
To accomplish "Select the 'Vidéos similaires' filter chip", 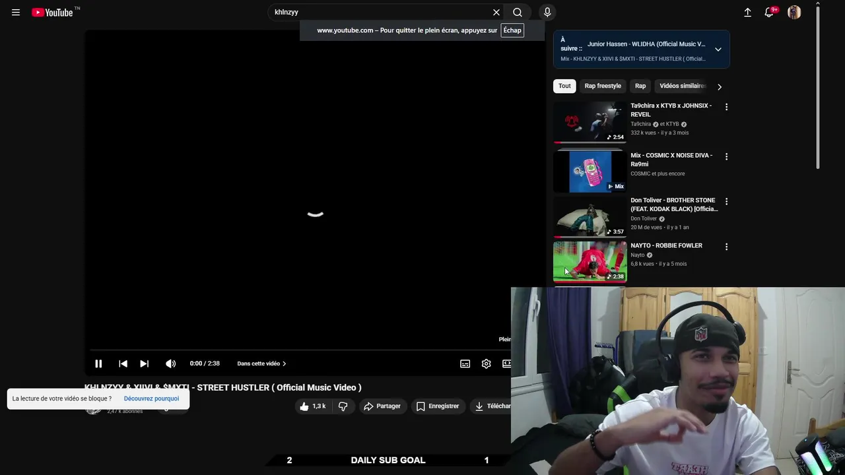I will [x=683, y=86].
